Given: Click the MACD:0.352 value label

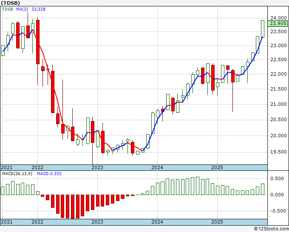Looking at the screenshot, I should pyautogui.click(x=49, y=174).
